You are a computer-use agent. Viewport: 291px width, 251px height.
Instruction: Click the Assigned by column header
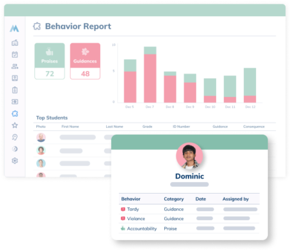(x=235, y=199)
